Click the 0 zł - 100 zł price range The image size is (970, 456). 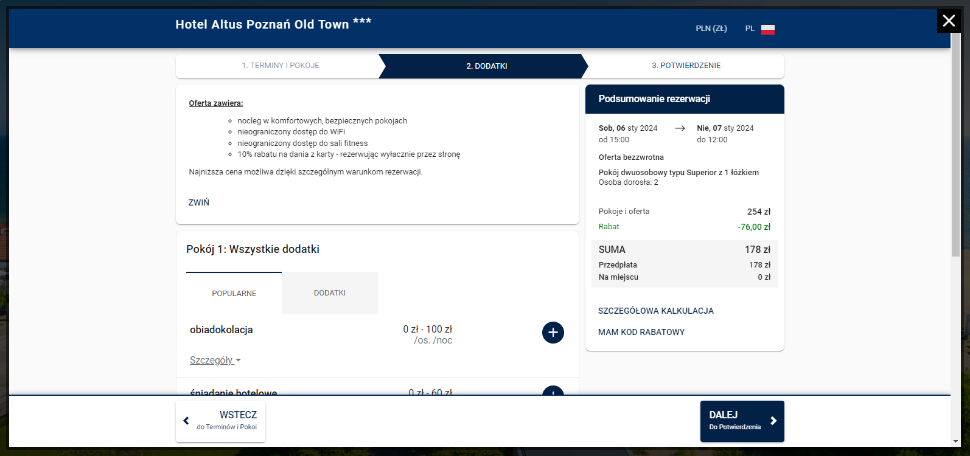pos(428,330)
